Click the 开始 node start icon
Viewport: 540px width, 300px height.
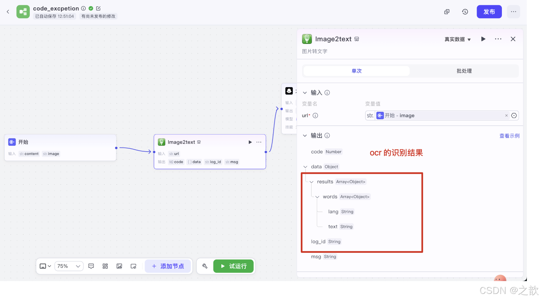click(12, 142)
